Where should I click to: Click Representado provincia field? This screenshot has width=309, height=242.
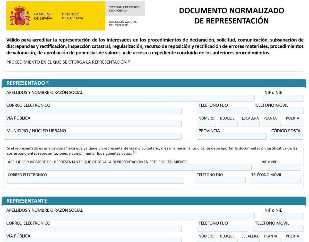coord(232,137)
